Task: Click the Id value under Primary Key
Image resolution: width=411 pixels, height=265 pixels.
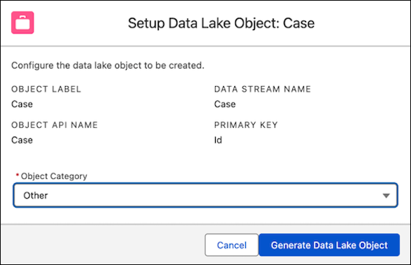Action: click(x=218, y=140)
